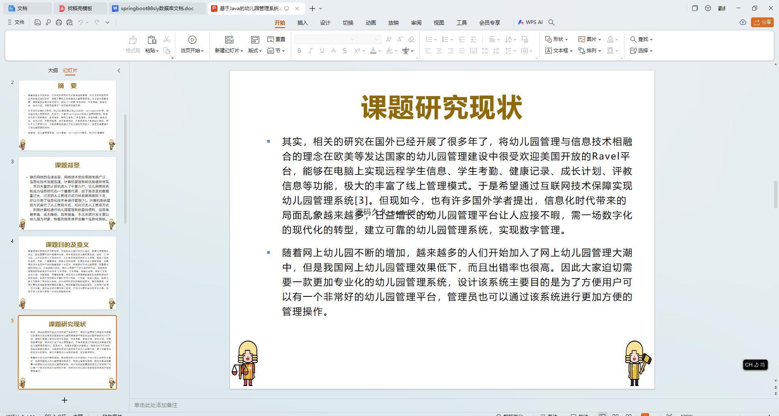Increase paragraph spacing icon
Image resolution: width=779 pixels, height=416 pixels.
(485, 51)
